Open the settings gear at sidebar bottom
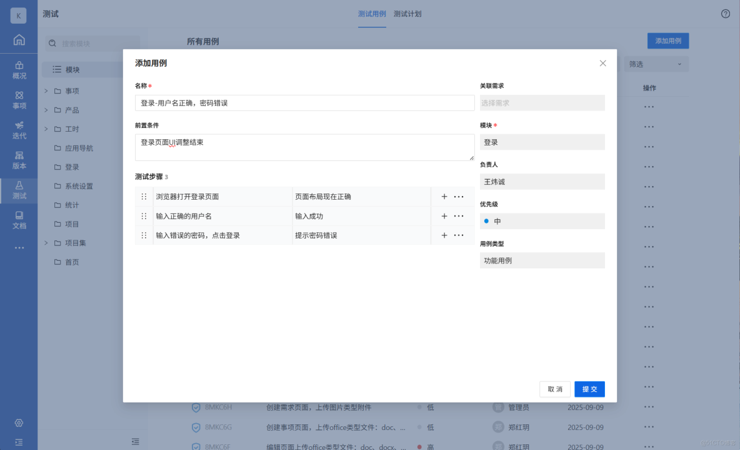740x450 pixels. coord(19,422)
